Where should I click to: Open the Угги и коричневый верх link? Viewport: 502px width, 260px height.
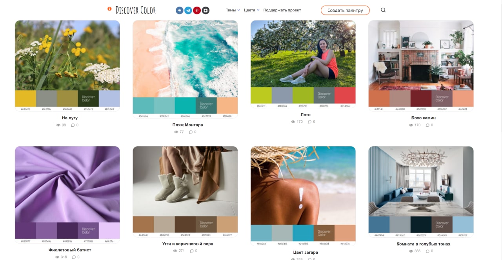[x=188, y=244]
